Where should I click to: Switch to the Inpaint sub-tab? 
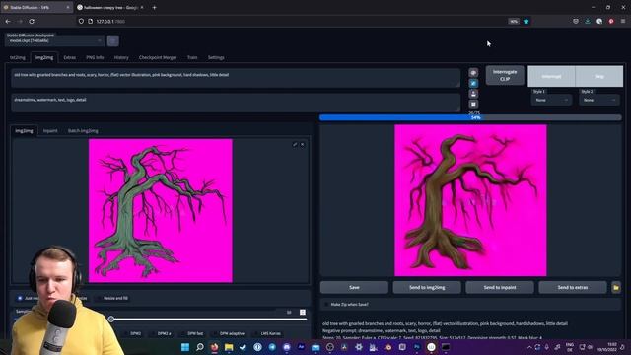coord(50,131)
